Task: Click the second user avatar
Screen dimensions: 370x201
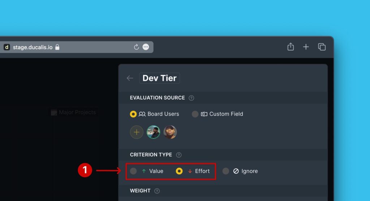Action: (170, 132)
